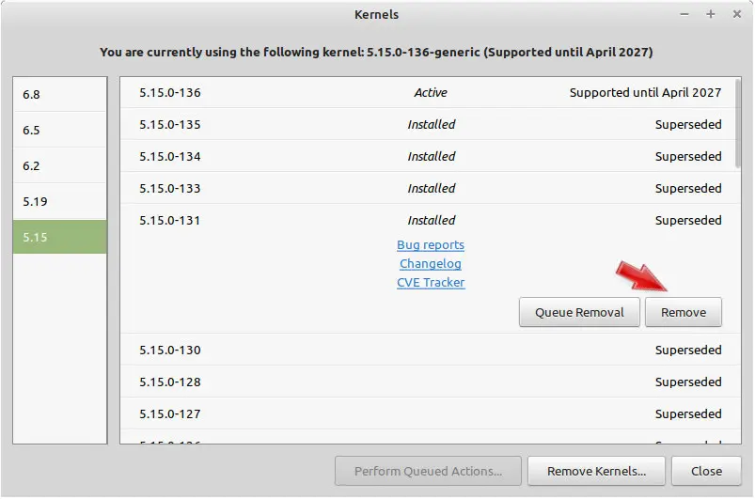Select the 6.8 kernel series
The height and width of the screenshot is (499, 755).
click(60, 94)
